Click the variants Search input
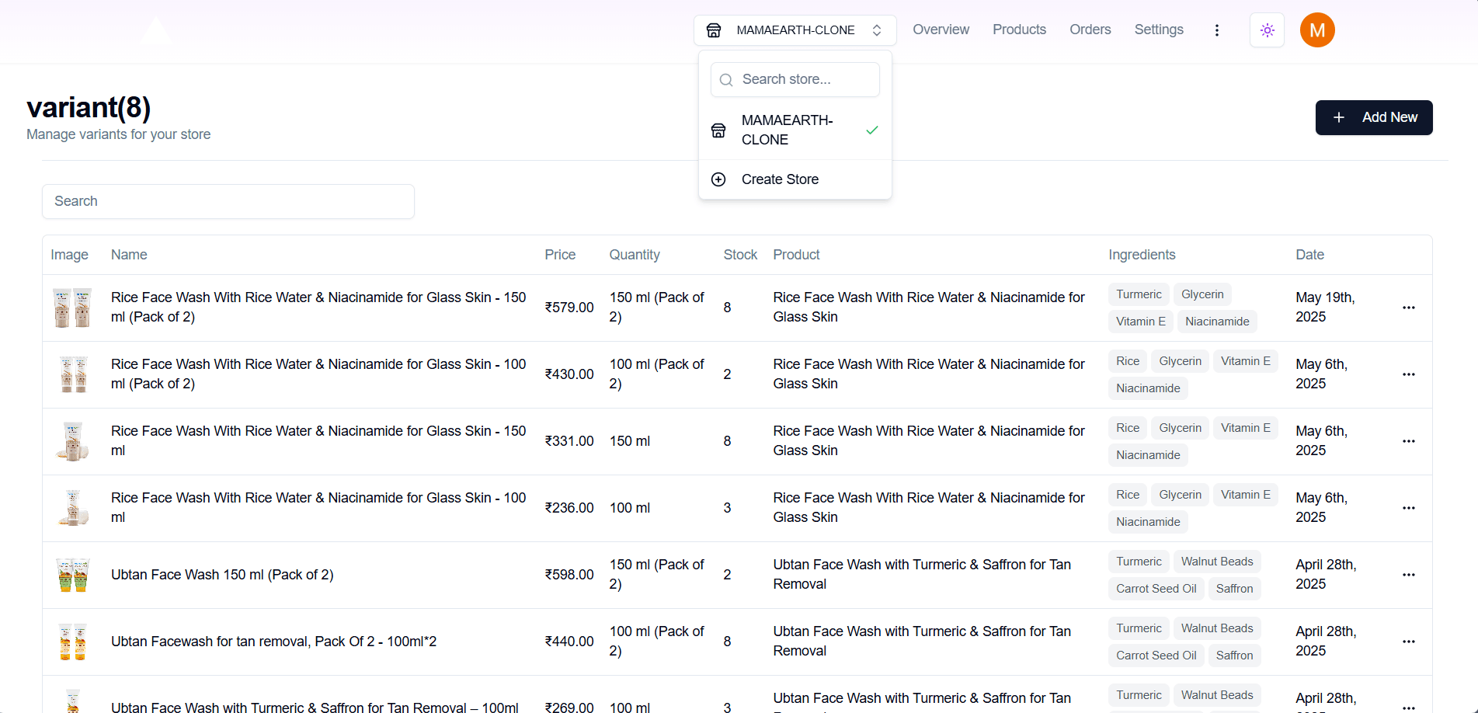 pos(228,201)
